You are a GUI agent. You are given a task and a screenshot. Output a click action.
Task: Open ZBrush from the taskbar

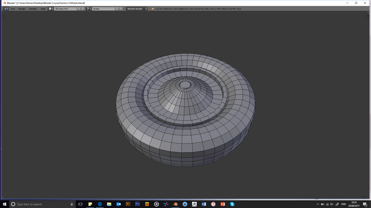[x=194, y=204]
